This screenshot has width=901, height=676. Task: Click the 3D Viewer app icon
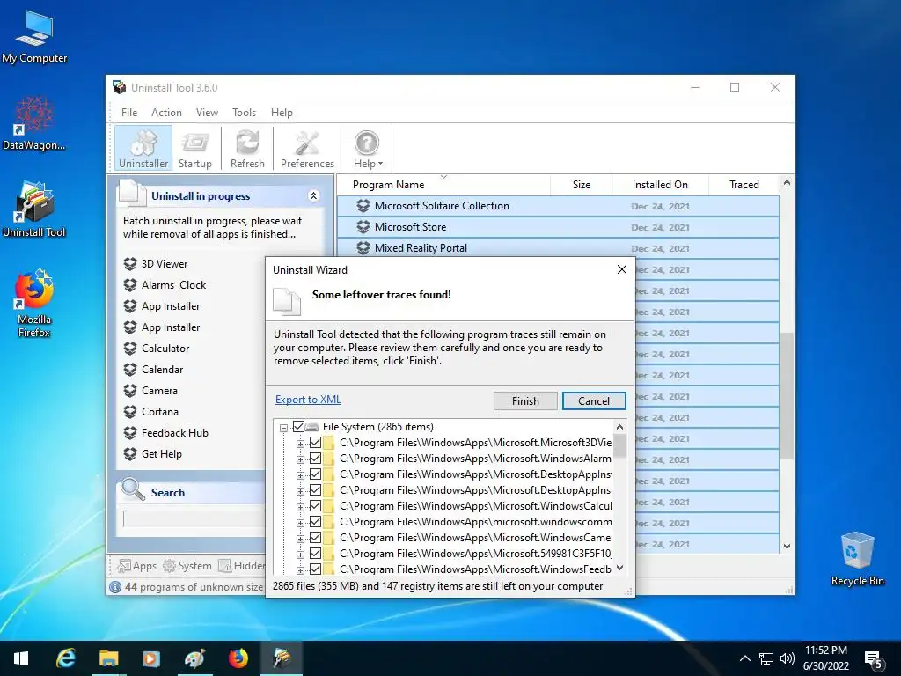tap(130, 264)
